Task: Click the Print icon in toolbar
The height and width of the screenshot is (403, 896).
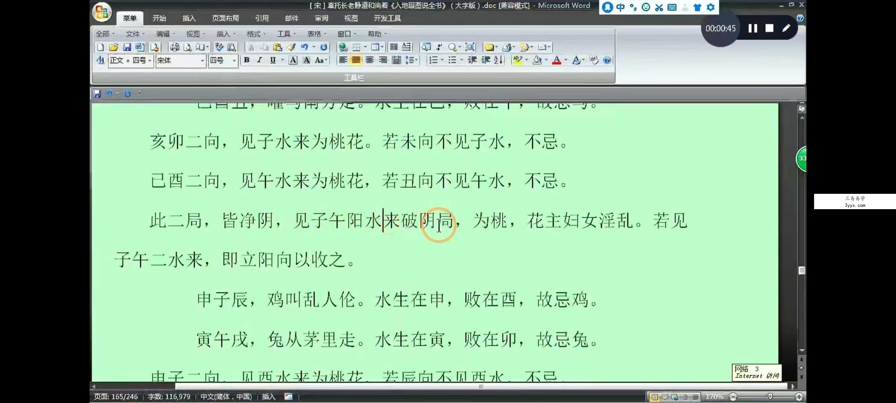Action: [175, 47]
